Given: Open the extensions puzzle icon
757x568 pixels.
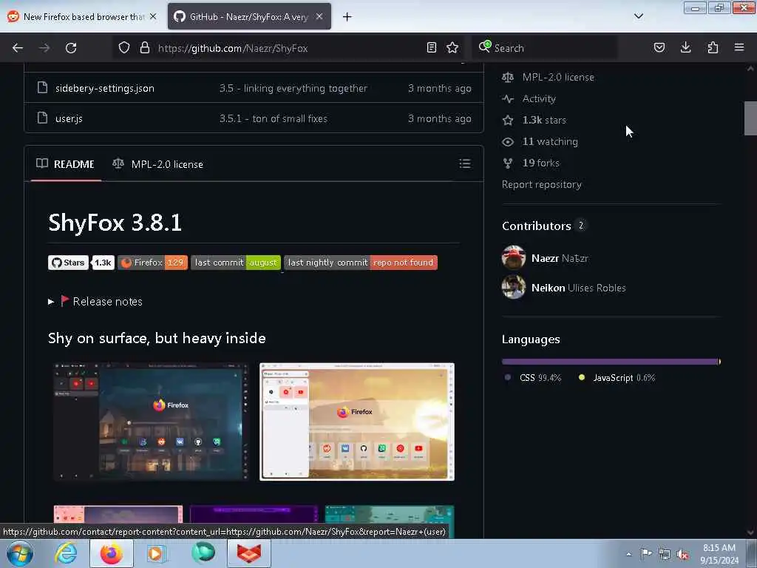Looking at the screenshot, I should point(713,47).
